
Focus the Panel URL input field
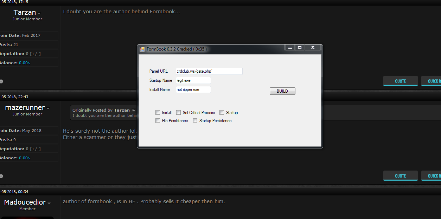(x=209, y=71)
